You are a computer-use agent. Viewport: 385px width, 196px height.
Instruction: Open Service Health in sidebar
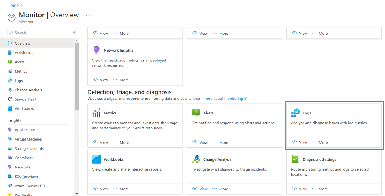[x=26, y=99]
